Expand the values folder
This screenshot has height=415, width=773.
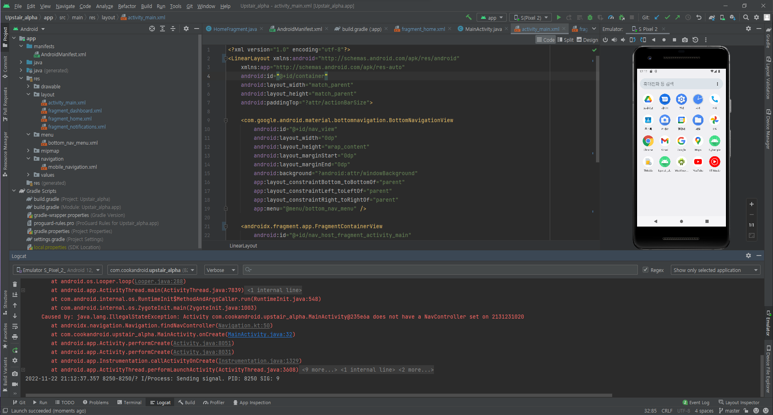(28, 175)
